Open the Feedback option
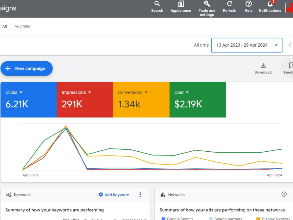The height and width of the screenshot is (220, 293). pyautogui.click(x=289, y=68)
